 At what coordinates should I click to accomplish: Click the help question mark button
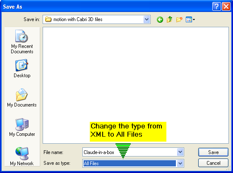(216, 7)
